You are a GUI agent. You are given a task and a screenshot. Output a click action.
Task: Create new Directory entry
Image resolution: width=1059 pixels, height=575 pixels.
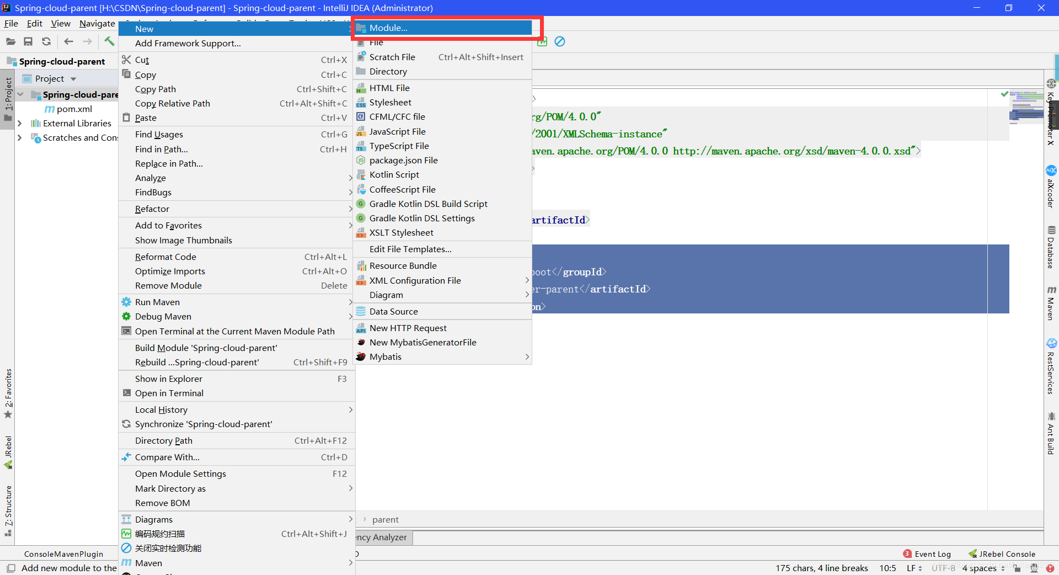(443, 71)
